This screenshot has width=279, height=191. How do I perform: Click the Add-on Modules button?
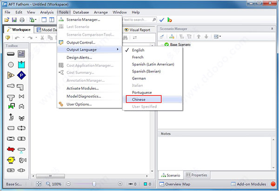click(x=248, y=184)
